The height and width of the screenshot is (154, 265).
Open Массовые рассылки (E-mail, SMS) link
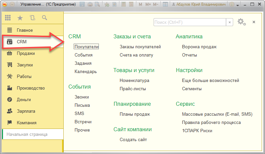click(217, 114)
